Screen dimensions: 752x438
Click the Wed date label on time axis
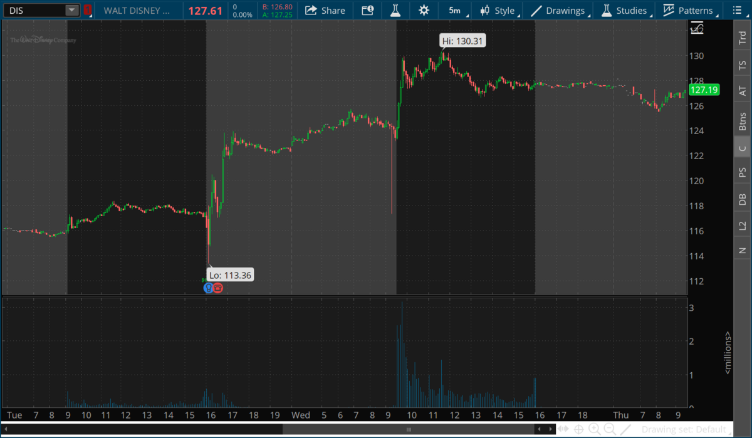[x=301, y=415]
